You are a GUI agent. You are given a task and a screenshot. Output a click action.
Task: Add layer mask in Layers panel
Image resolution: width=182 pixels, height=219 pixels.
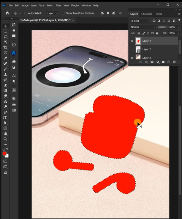(x=152, y=62)
